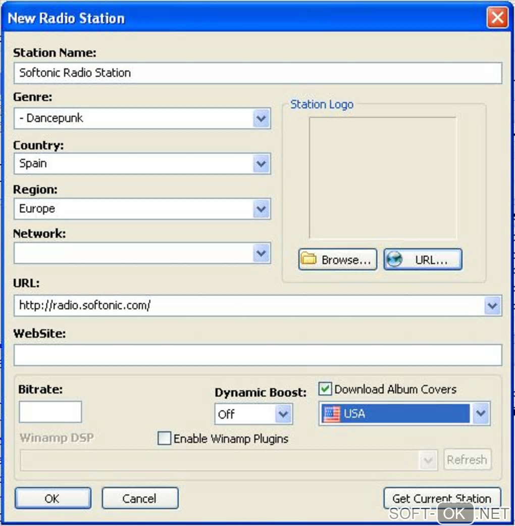The width and height of the screenshot is (515, 526).
Task: Click the USA flag icon in country selector
Action: pyautogui.click(x=331, y=414)
